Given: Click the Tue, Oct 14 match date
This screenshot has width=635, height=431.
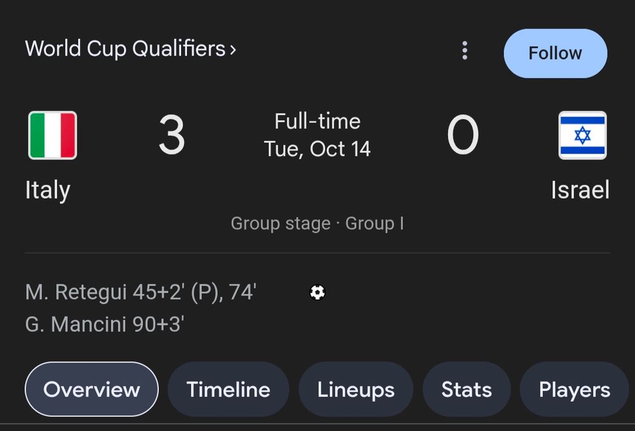Looking at the screenshot, I should (x=317, y=149).
